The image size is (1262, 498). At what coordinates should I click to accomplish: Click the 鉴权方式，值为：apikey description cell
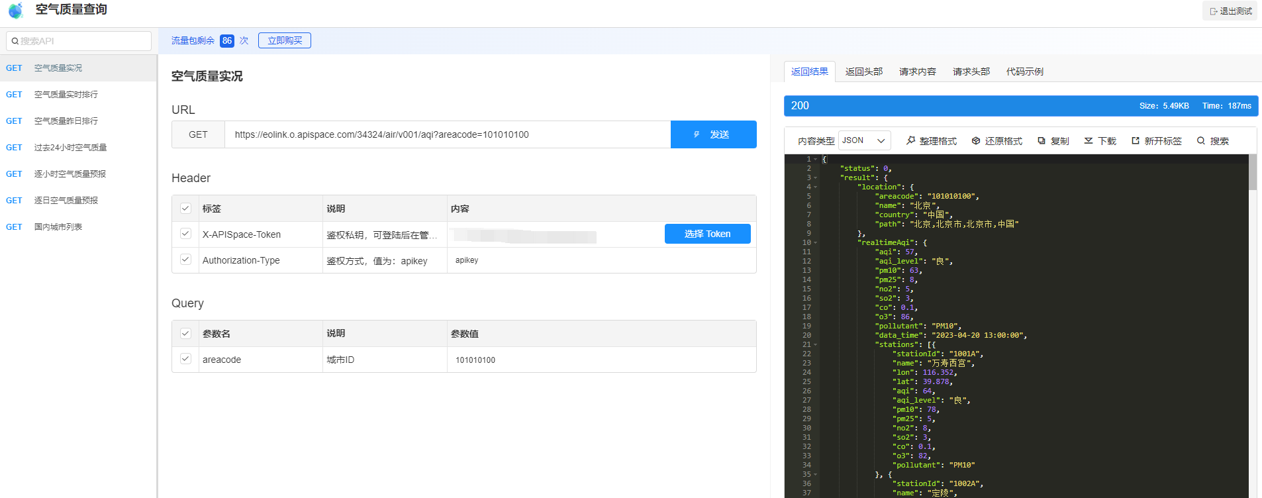point(385,261)
